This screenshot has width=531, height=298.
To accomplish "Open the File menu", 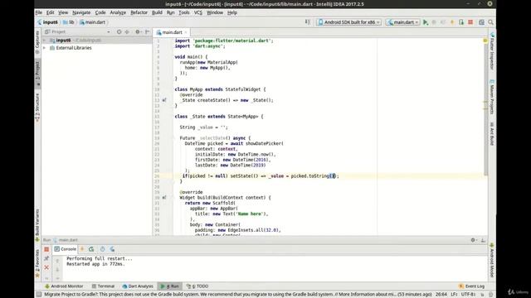I will point(39,12).
